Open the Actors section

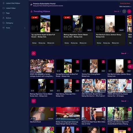click(8, 18)
